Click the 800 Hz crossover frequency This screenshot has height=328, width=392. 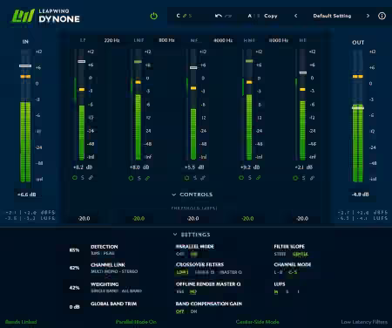tap(166, 40)
